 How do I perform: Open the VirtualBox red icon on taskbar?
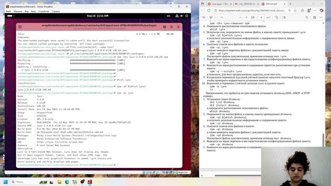[x=89, y=182]
